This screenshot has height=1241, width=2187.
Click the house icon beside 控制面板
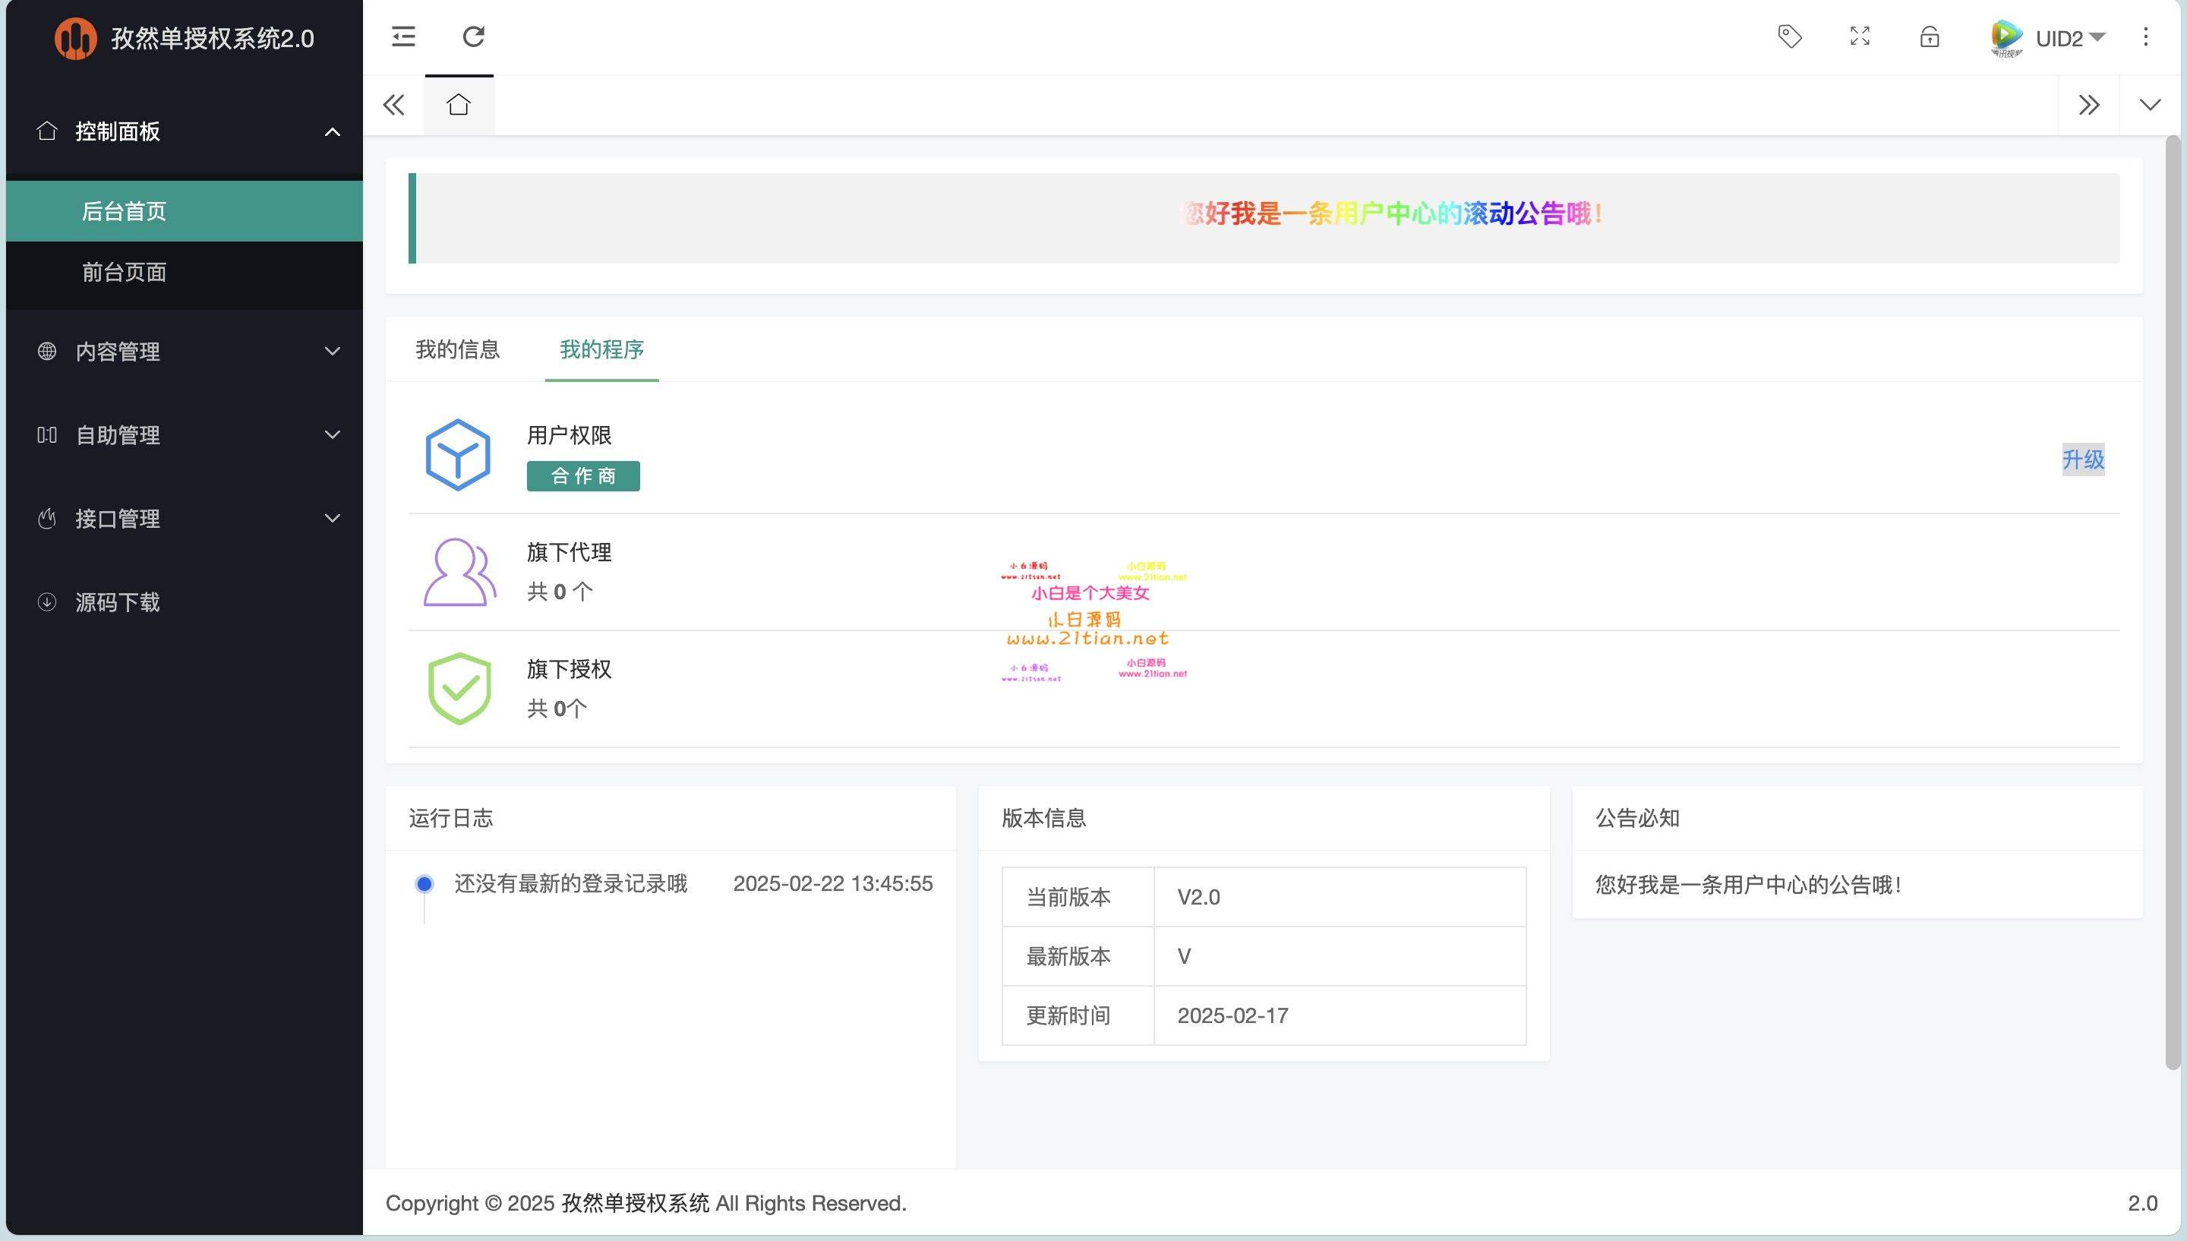point(48,131)
